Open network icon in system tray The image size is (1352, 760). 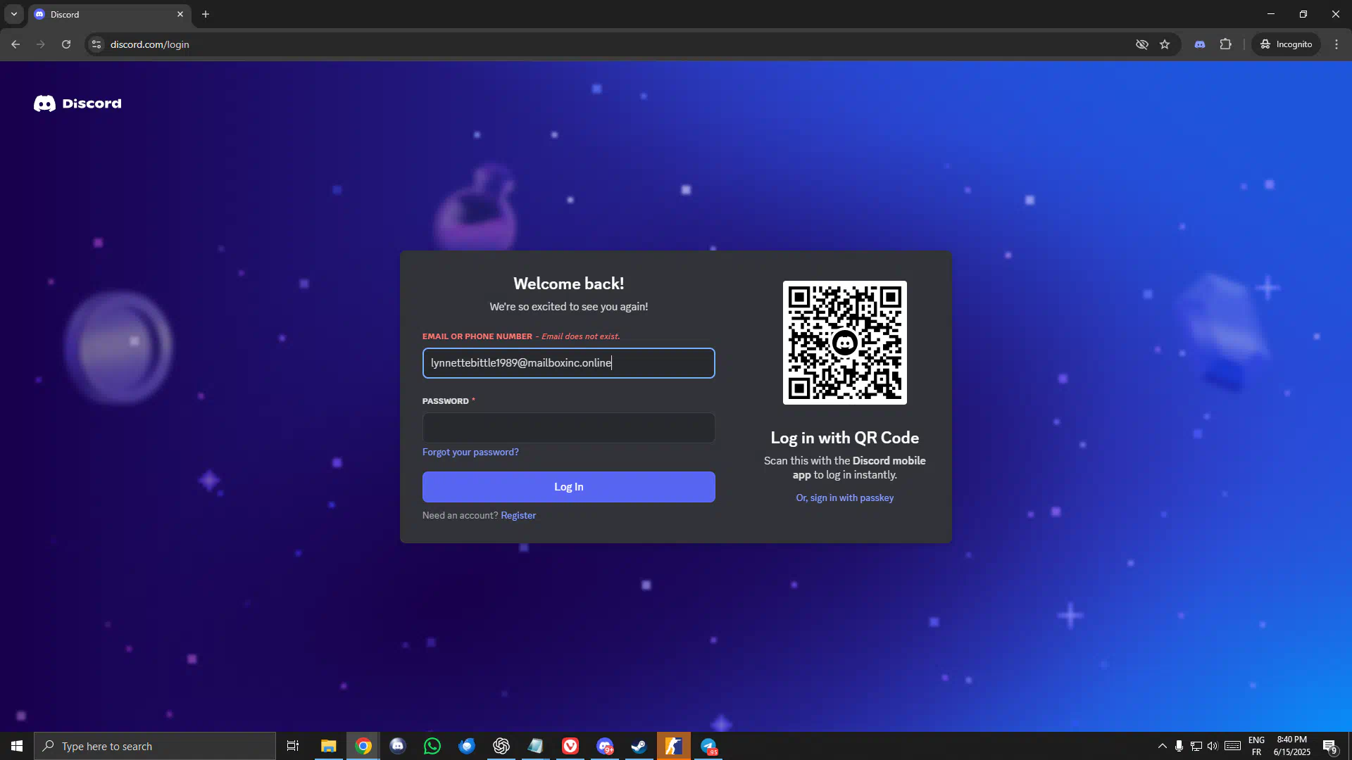coord(1196,746)
